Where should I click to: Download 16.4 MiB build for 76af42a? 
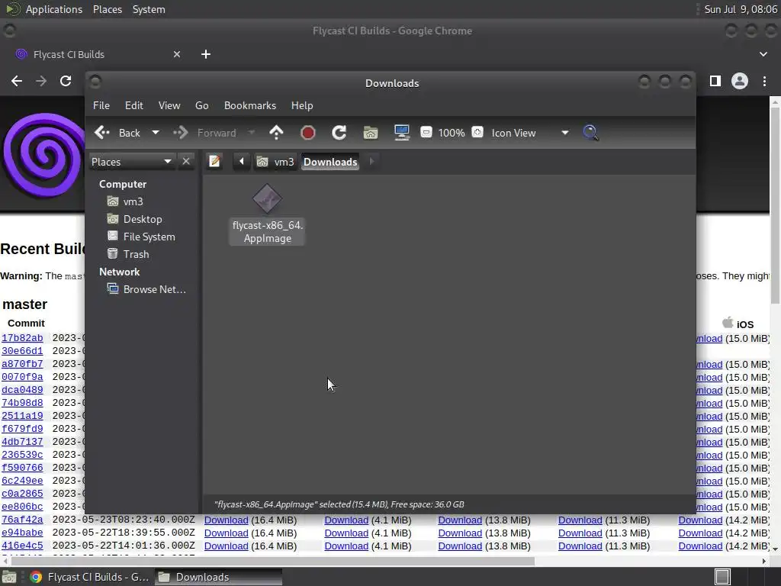point(226,520)
